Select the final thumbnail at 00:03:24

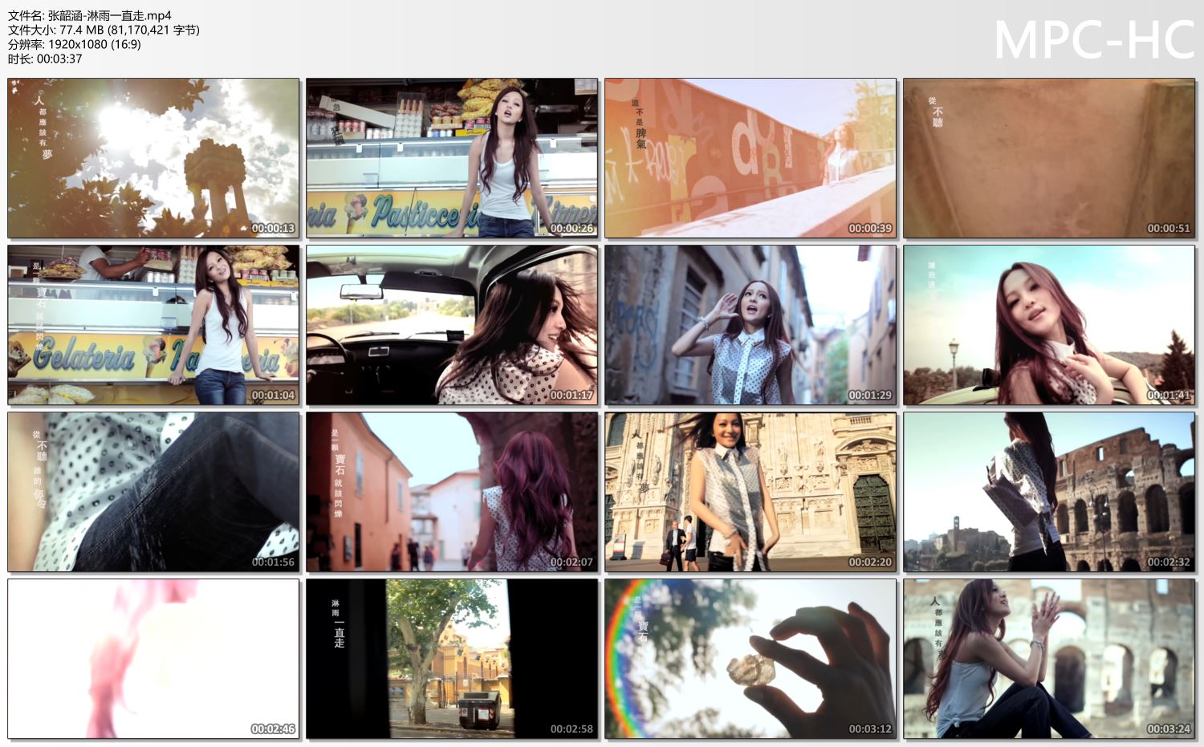pos(1049,659)
